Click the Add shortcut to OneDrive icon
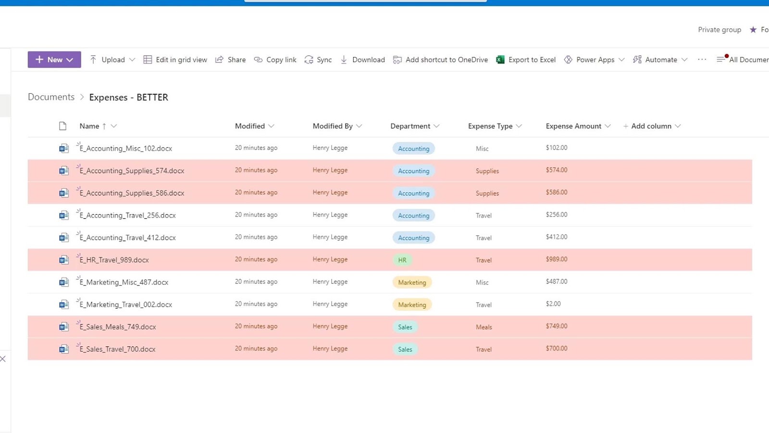This screenshot has height=433, width=769. pos(397,60)
